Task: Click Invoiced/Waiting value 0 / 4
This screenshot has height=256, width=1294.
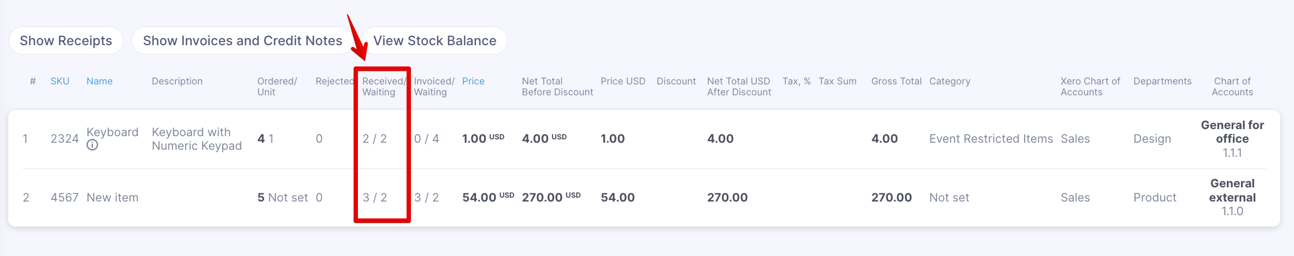Action: point(427,139)
